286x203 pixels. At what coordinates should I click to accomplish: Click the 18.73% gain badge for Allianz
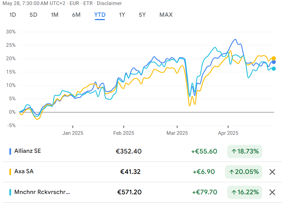[x=245, y=151]
